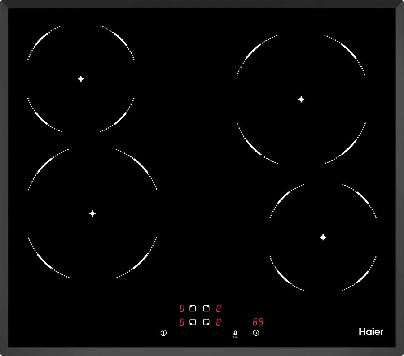The width and height of the screenshot is (404, 356).
Task: Tap the top-right zone's red power level digit
Action: click(x=219, y=308)
